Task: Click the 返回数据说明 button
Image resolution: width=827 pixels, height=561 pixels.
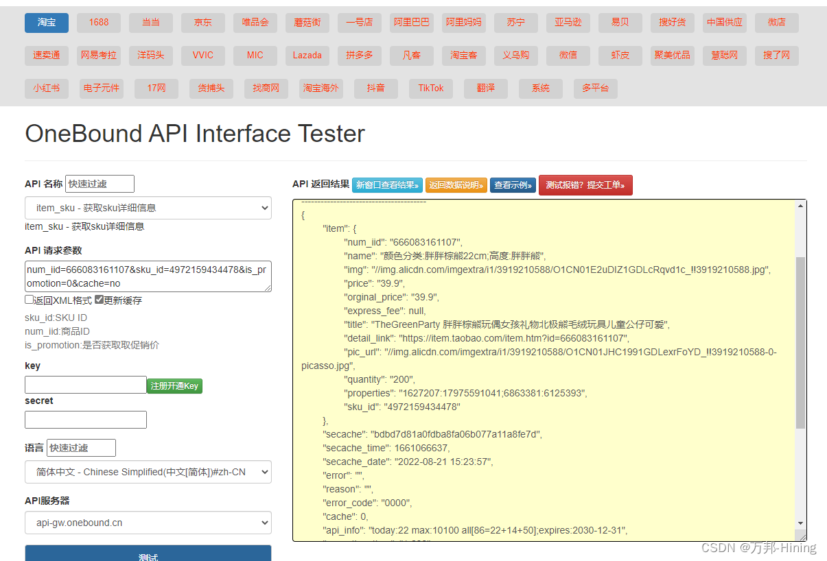Action: pos(456,184)
